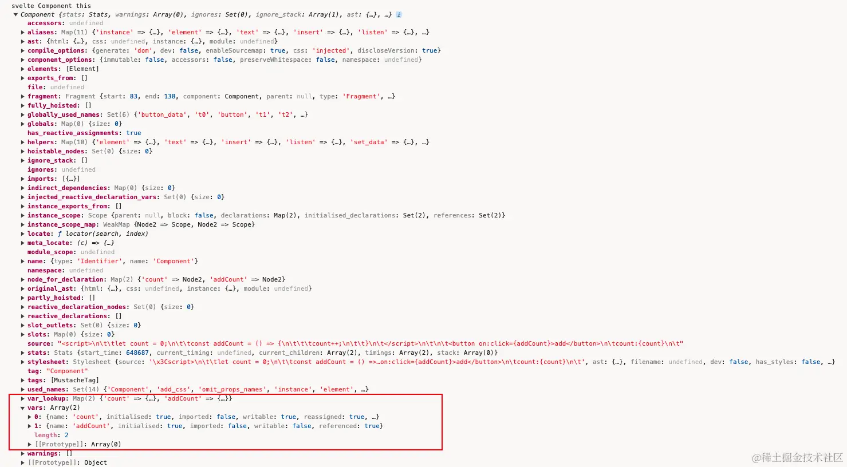Expand the stats property
Image resolution: width=847 pixels, height=467 pixels.
tap(22, 353)
